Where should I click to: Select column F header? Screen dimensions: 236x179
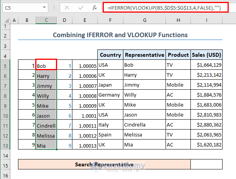point(110,20)
